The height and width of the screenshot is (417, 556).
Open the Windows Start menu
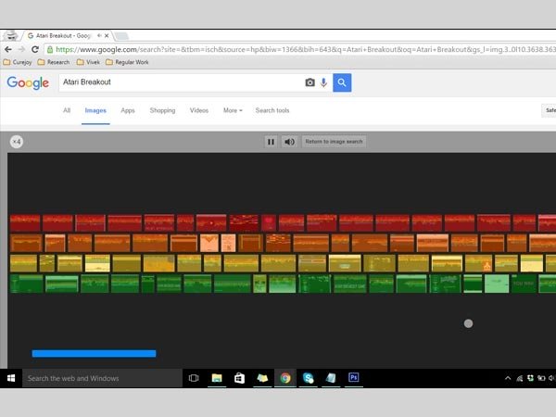pyautogui.click(x=11, y=378)
